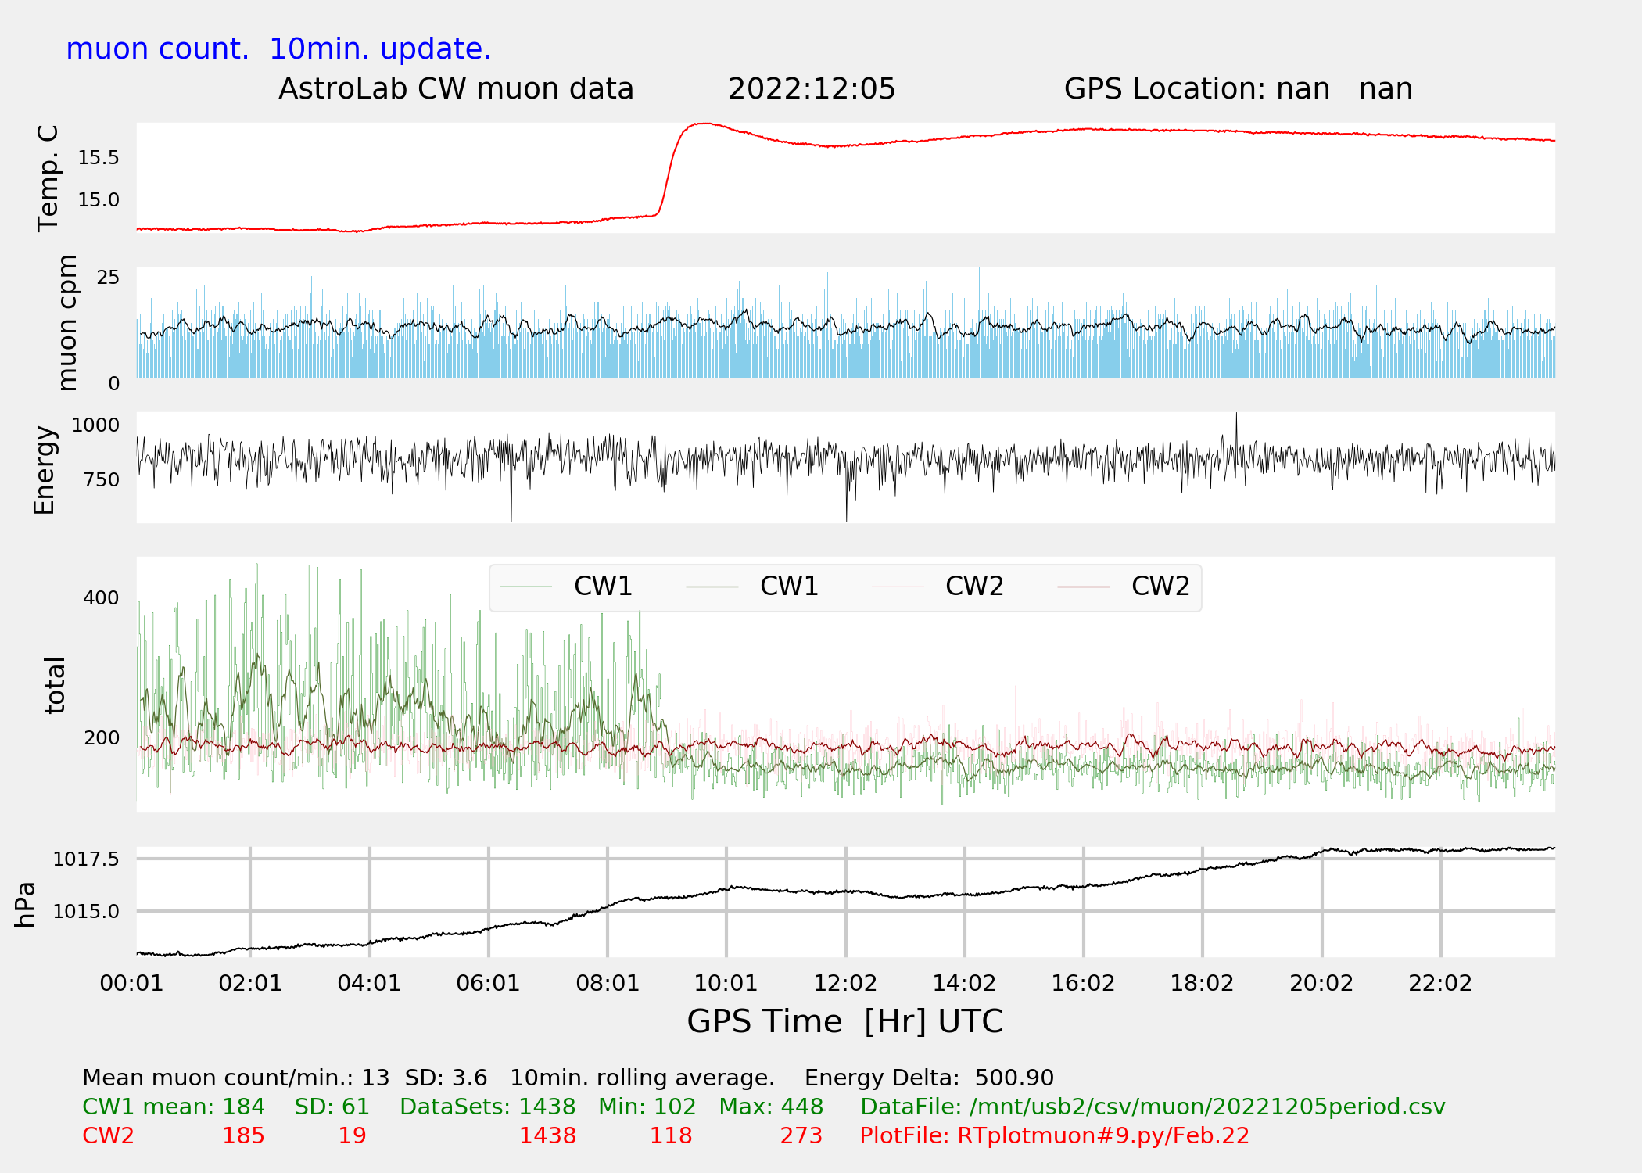The image size is (1642, 1173).
Task: Click the GPS Location nan text
Action: (x=1238, y=89)
